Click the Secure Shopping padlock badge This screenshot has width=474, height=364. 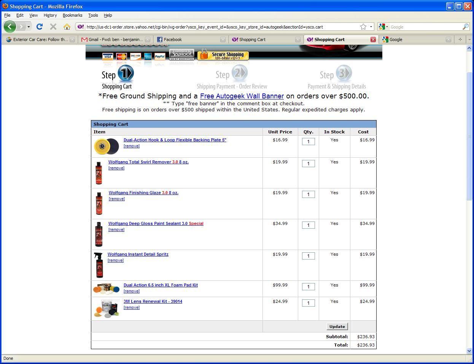[x=223, y=55]
